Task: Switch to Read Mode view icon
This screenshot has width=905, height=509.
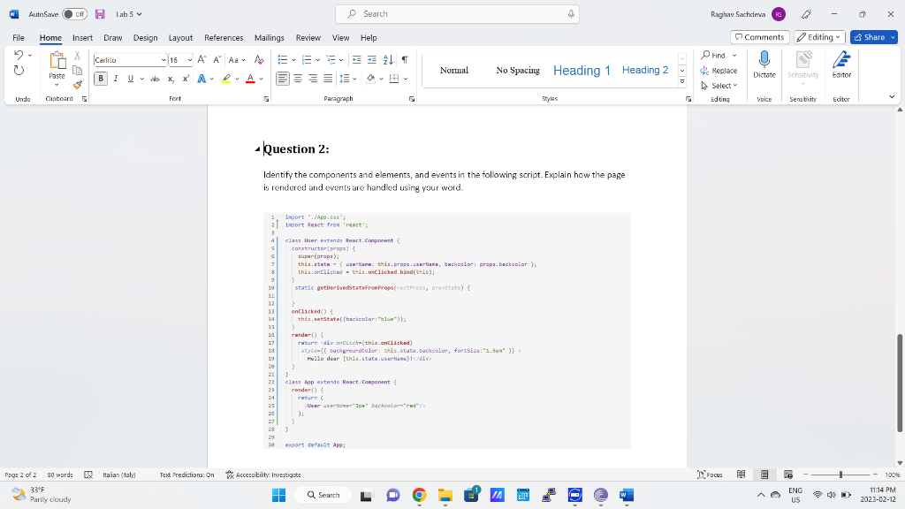Action: pyautogui.click(x=741, y=475)
